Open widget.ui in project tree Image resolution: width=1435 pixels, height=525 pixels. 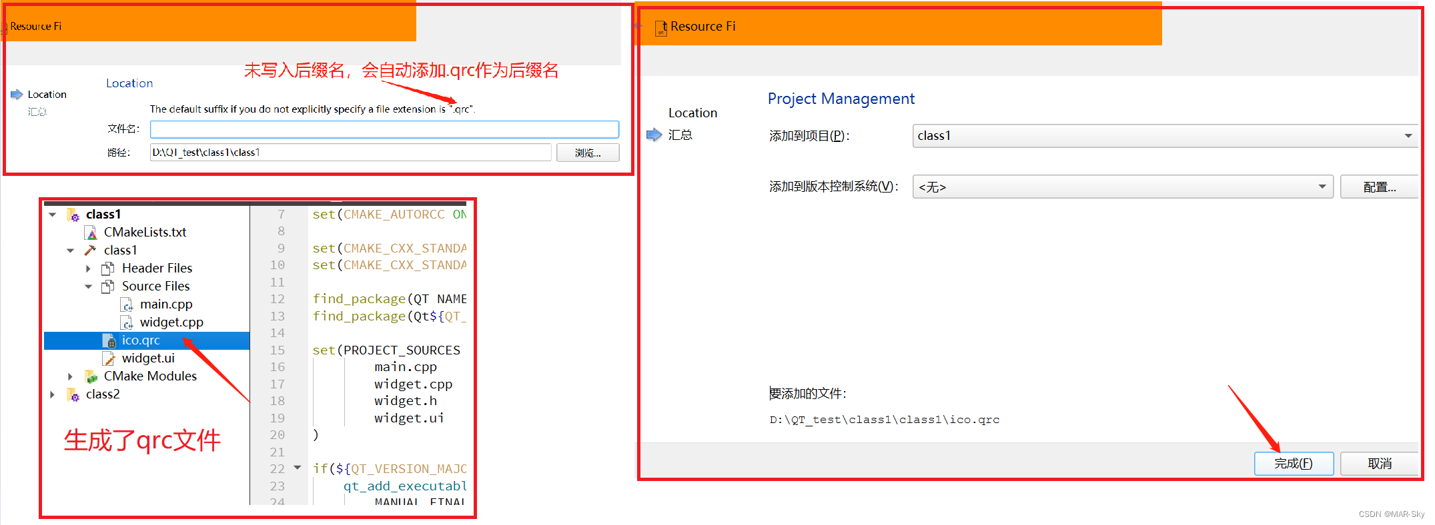click(148, 358)
